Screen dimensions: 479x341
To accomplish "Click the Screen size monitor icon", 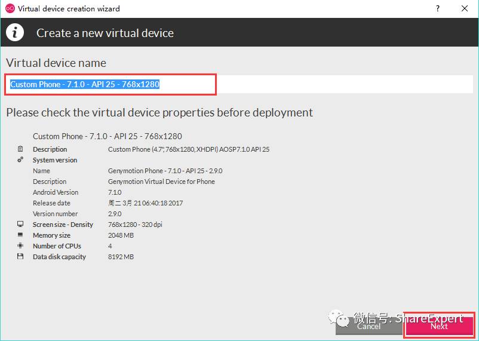I will (20, 225).
